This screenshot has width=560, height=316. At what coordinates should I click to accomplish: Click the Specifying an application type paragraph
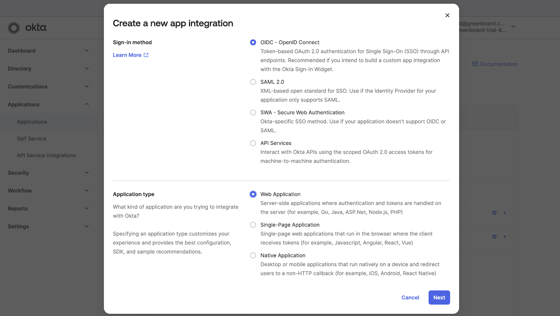pos(172,243)
